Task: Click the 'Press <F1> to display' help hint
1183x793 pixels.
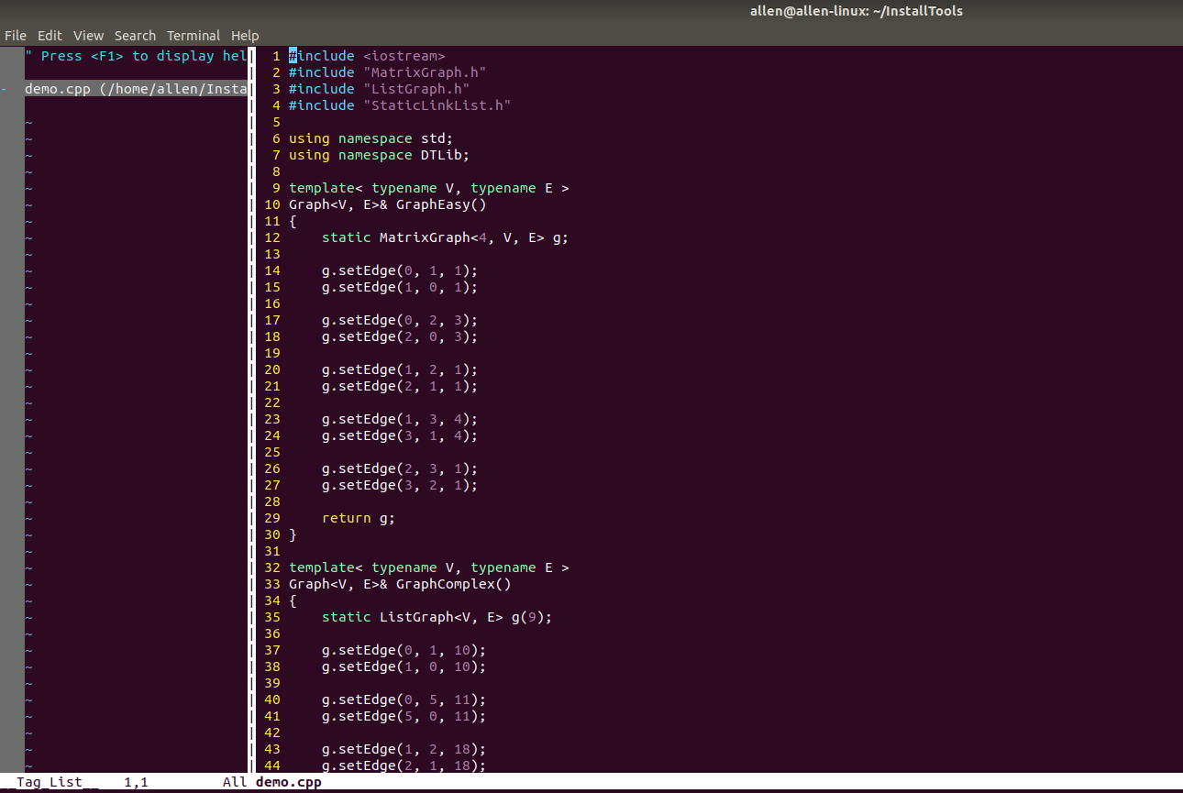Action: (x=136, y=56)
